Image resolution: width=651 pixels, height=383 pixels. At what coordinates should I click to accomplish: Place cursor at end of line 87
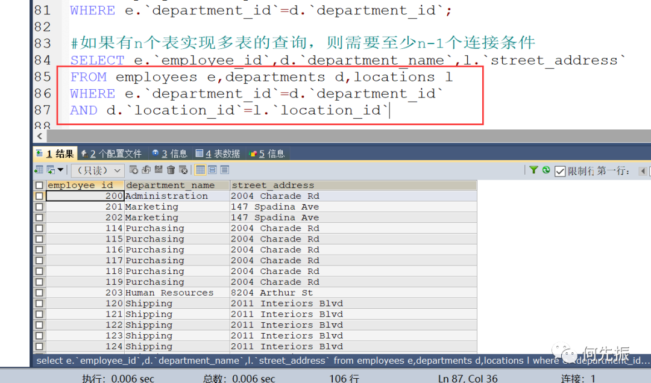[390, 110]
